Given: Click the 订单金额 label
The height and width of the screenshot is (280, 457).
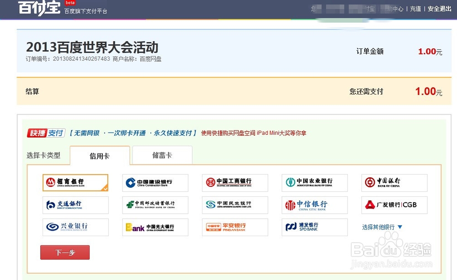Looking at the screenshot, I should tap(370, 51).
